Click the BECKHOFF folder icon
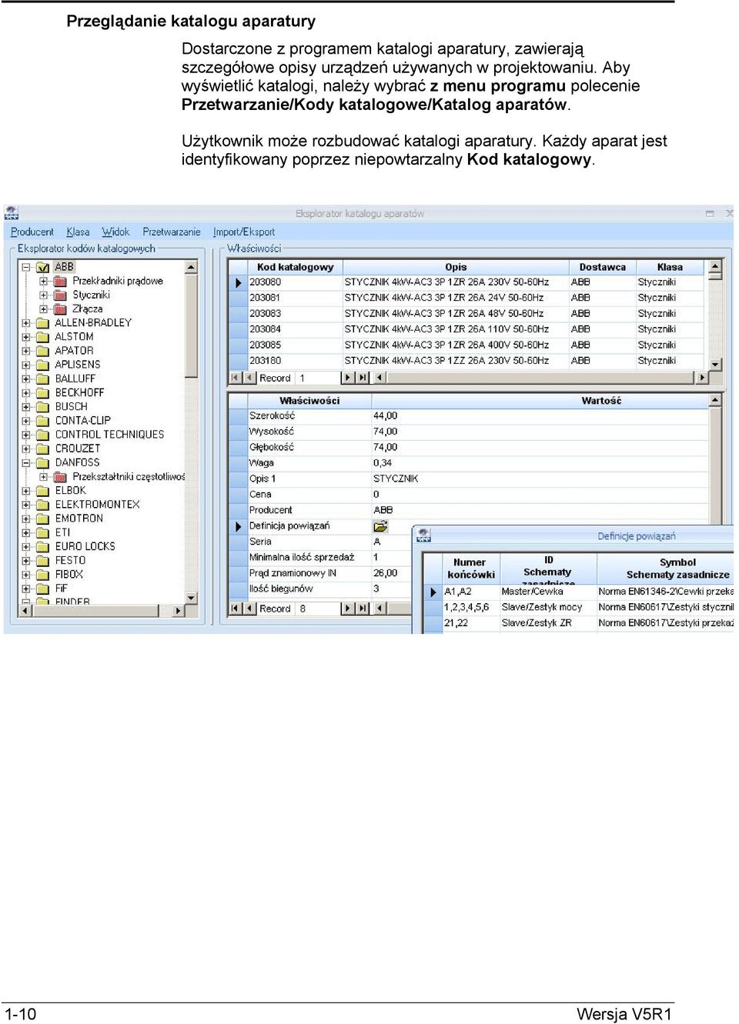The height and width of the screenshot is (1024, 739). click(43, 392)
